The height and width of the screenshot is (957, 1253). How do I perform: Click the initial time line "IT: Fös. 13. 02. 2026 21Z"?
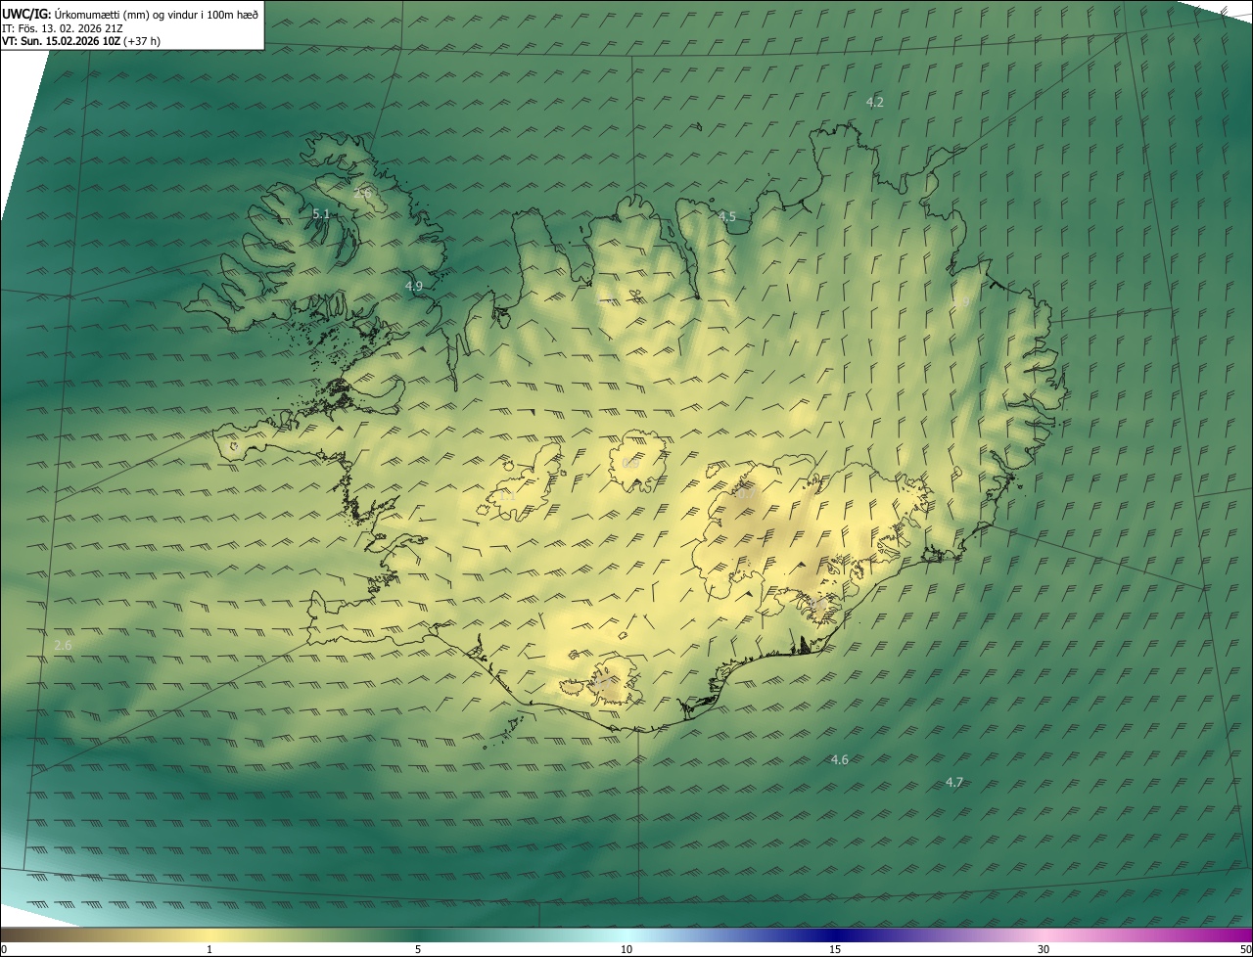pyautogui.click(x=63, y=27)
